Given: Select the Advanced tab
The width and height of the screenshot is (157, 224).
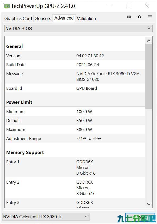Looking at the screenshot, I should (64, 18).
